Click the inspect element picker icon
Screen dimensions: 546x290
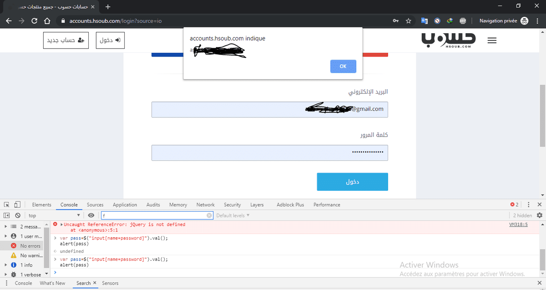pyautogui.click(x=7, y=205)
